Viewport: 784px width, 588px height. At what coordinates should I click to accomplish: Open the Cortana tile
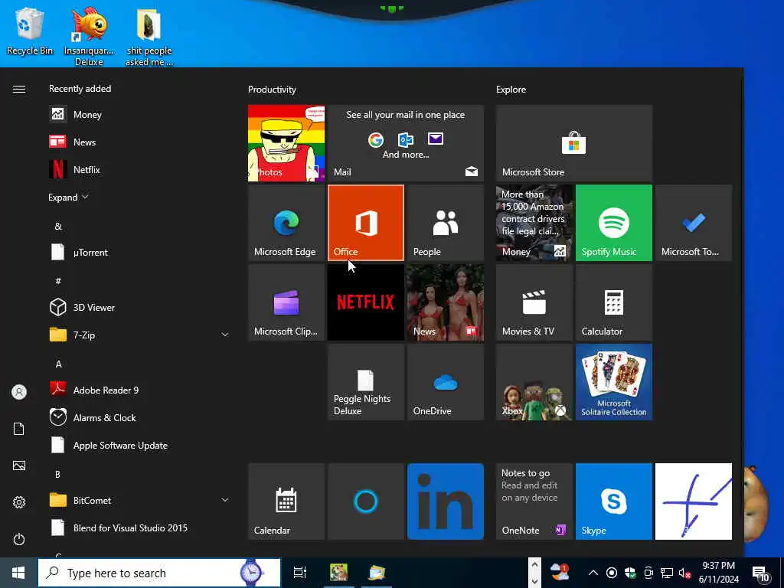click(x=365, y=501)
